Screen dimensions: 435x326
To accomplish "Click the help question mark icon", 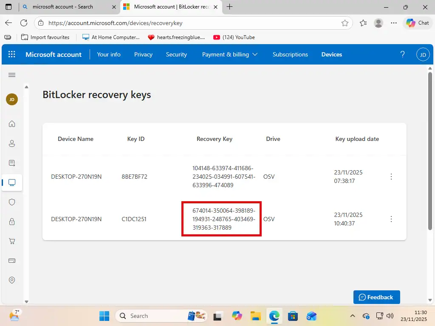I will click(x=402, y=54).
